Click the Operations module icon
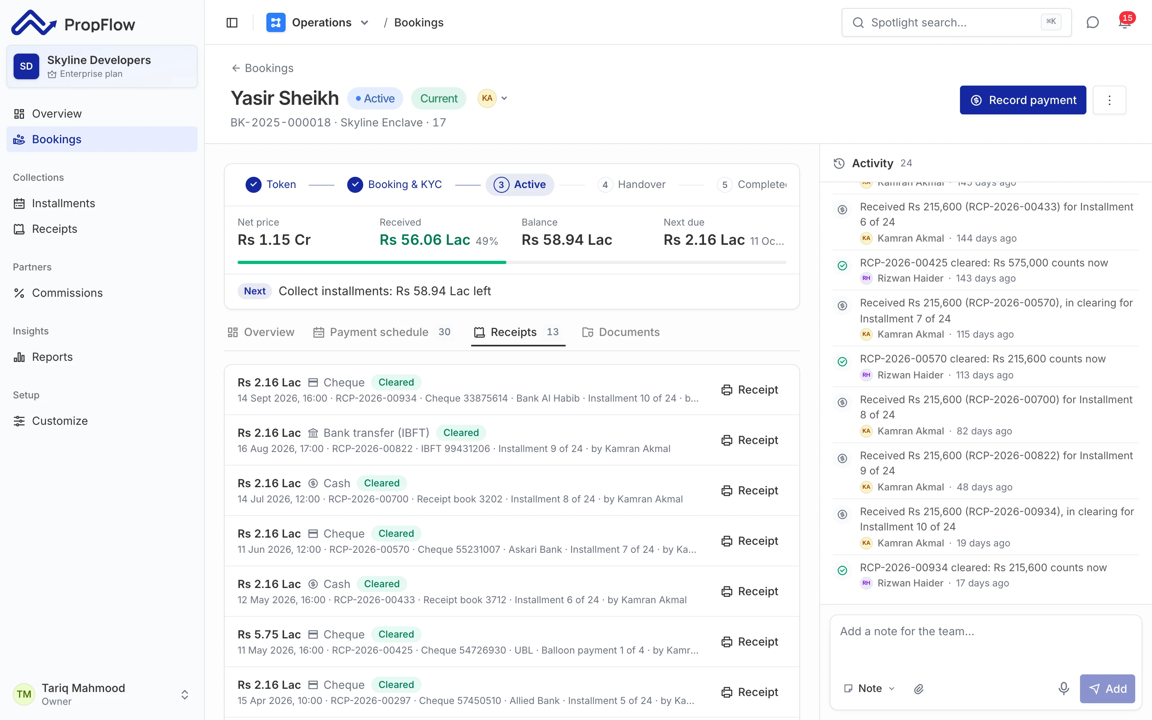Screen dimensions: 1152x720 tap(276, 22)
